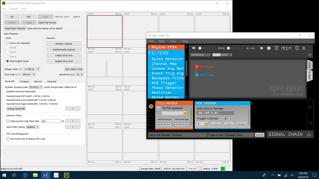Click the DSPW app taskbar icon
This screenshot has width=319, height=179.
tap(66, 175)
